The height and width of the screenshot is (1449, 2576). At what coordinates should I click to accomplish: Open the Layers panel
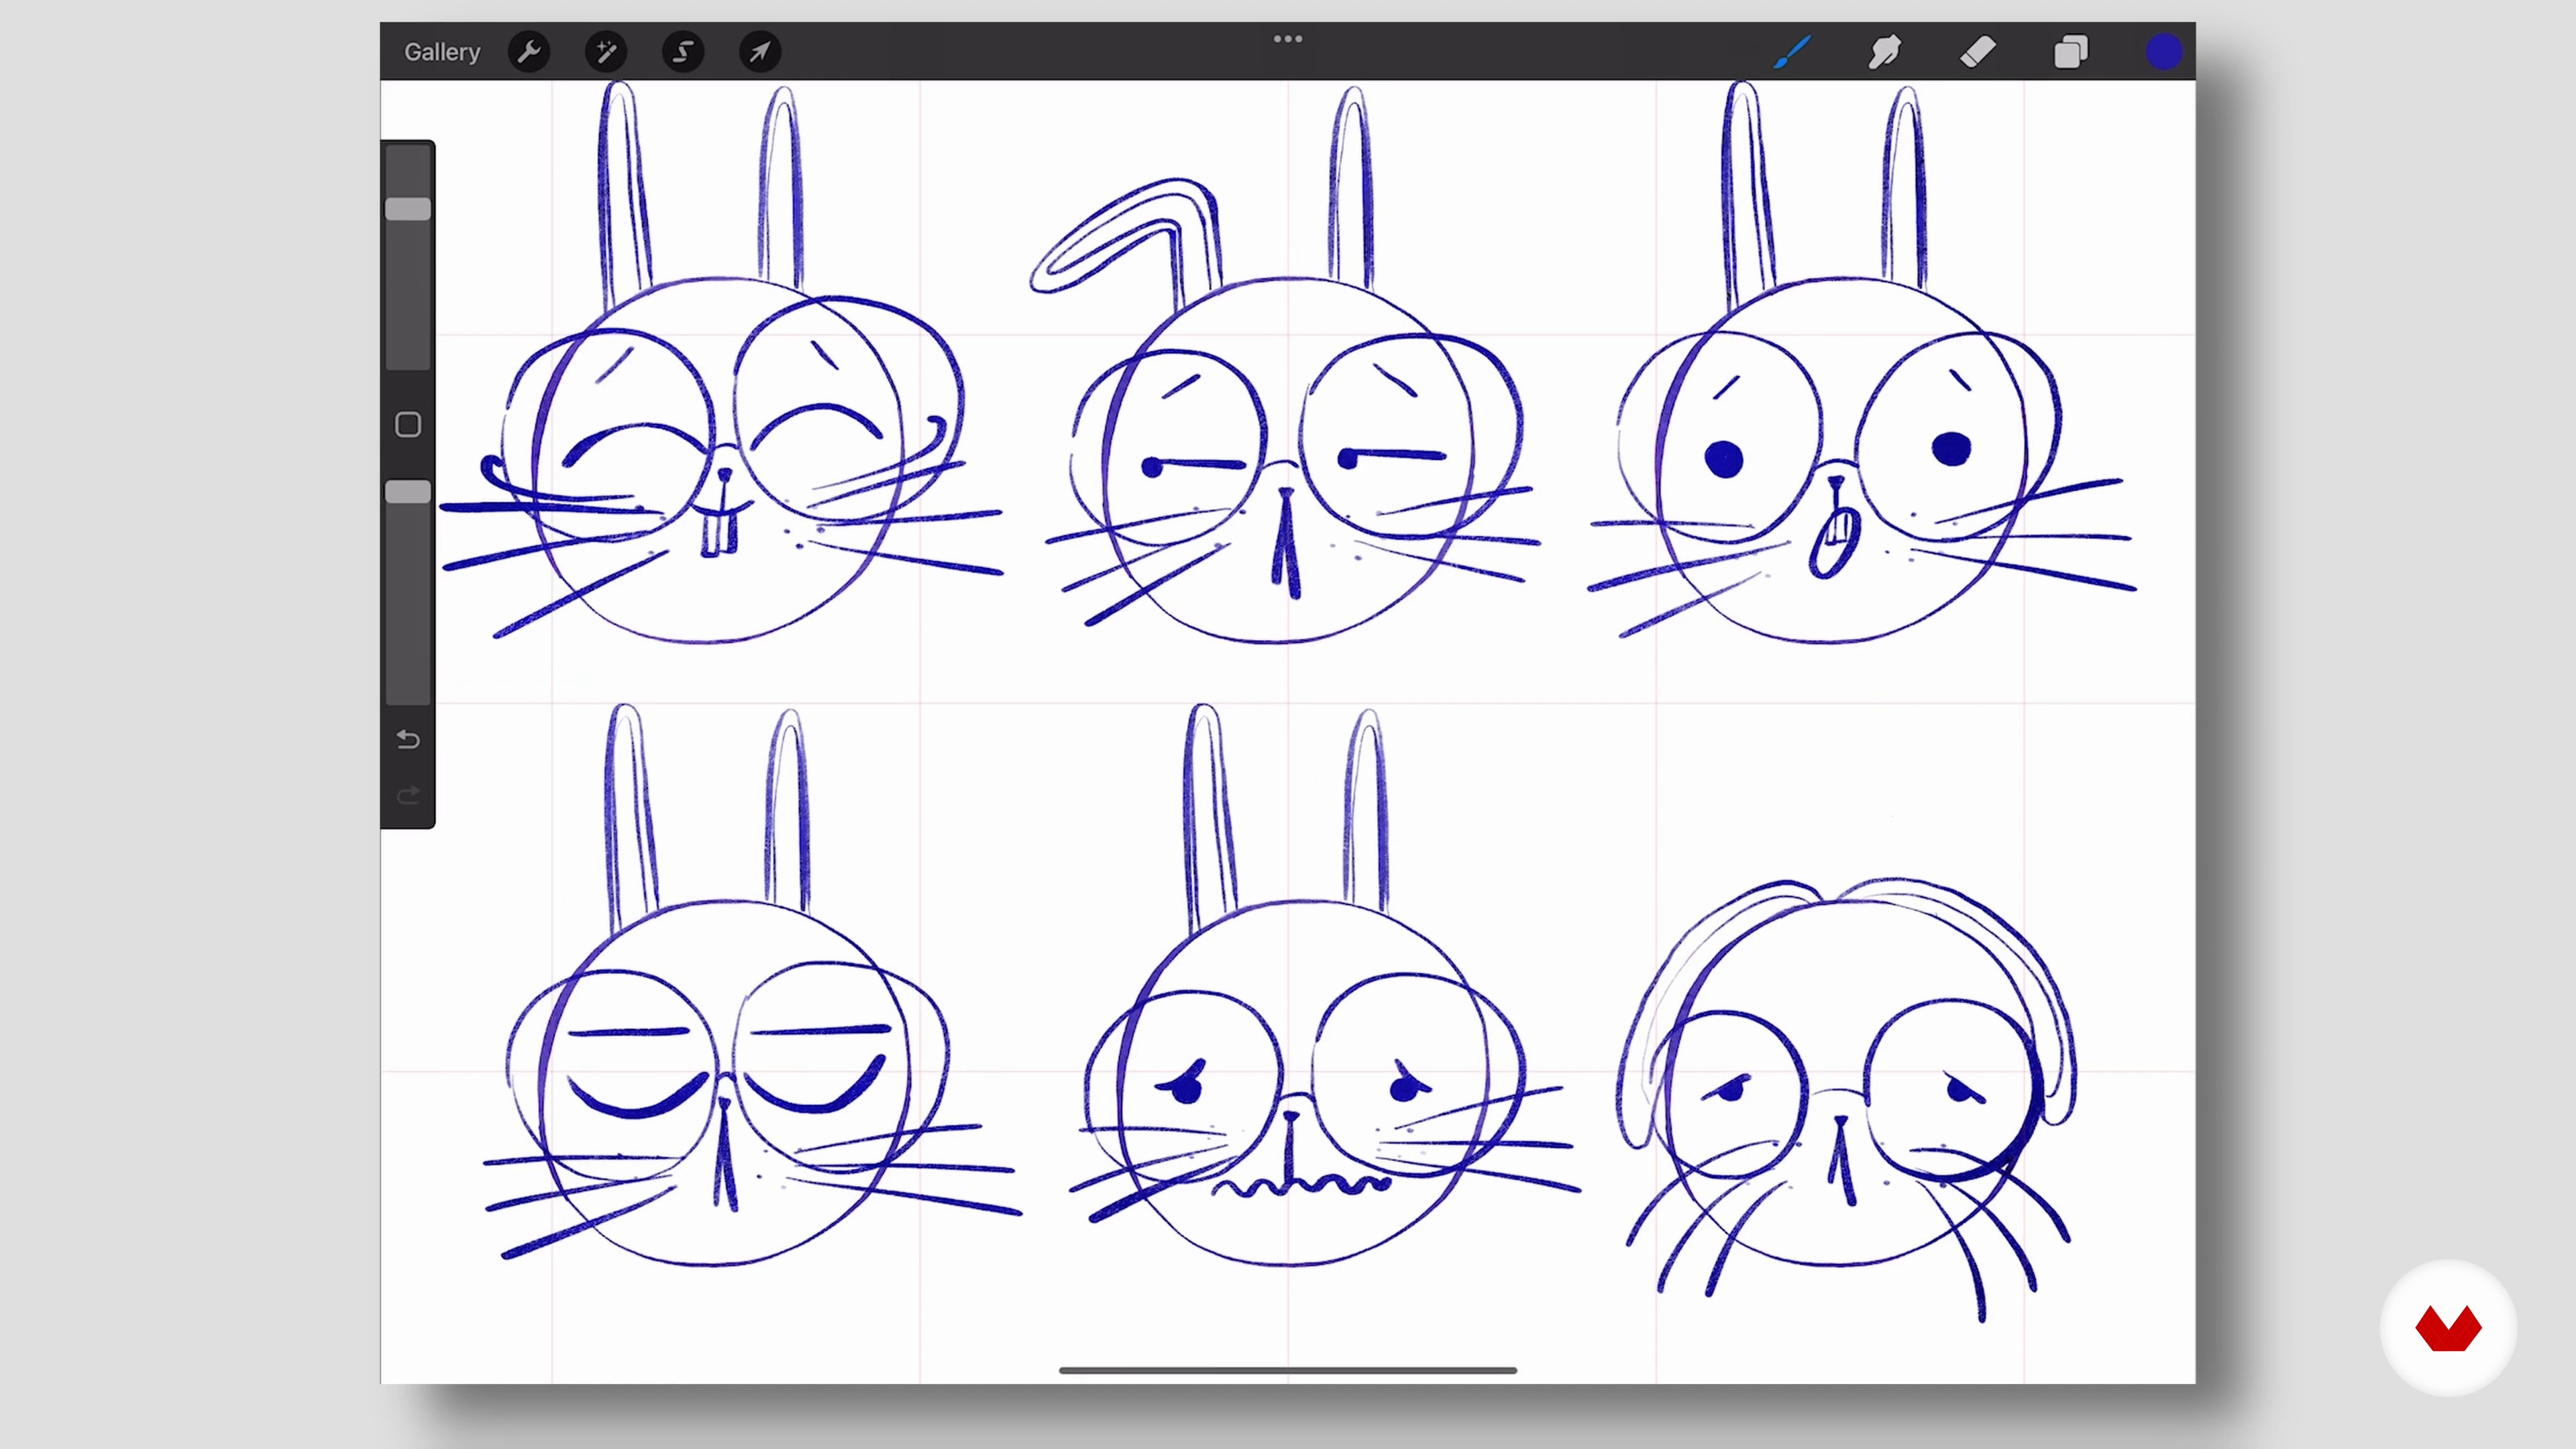pos(2071,52)
